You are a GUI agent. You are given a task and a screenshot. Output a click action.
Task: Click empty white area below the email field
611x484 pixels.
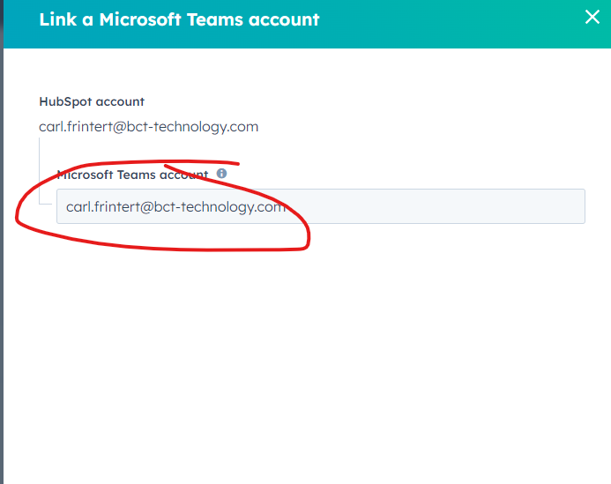click(x=309, y=353)
